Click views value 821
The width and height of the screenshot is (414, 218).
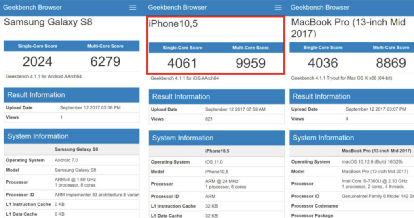[209, 119]
